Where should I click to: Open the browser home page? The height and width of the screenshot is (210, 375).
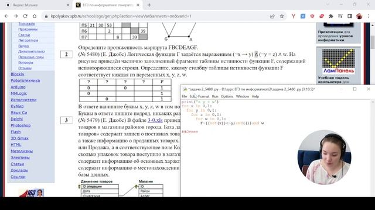pos(35,16)
